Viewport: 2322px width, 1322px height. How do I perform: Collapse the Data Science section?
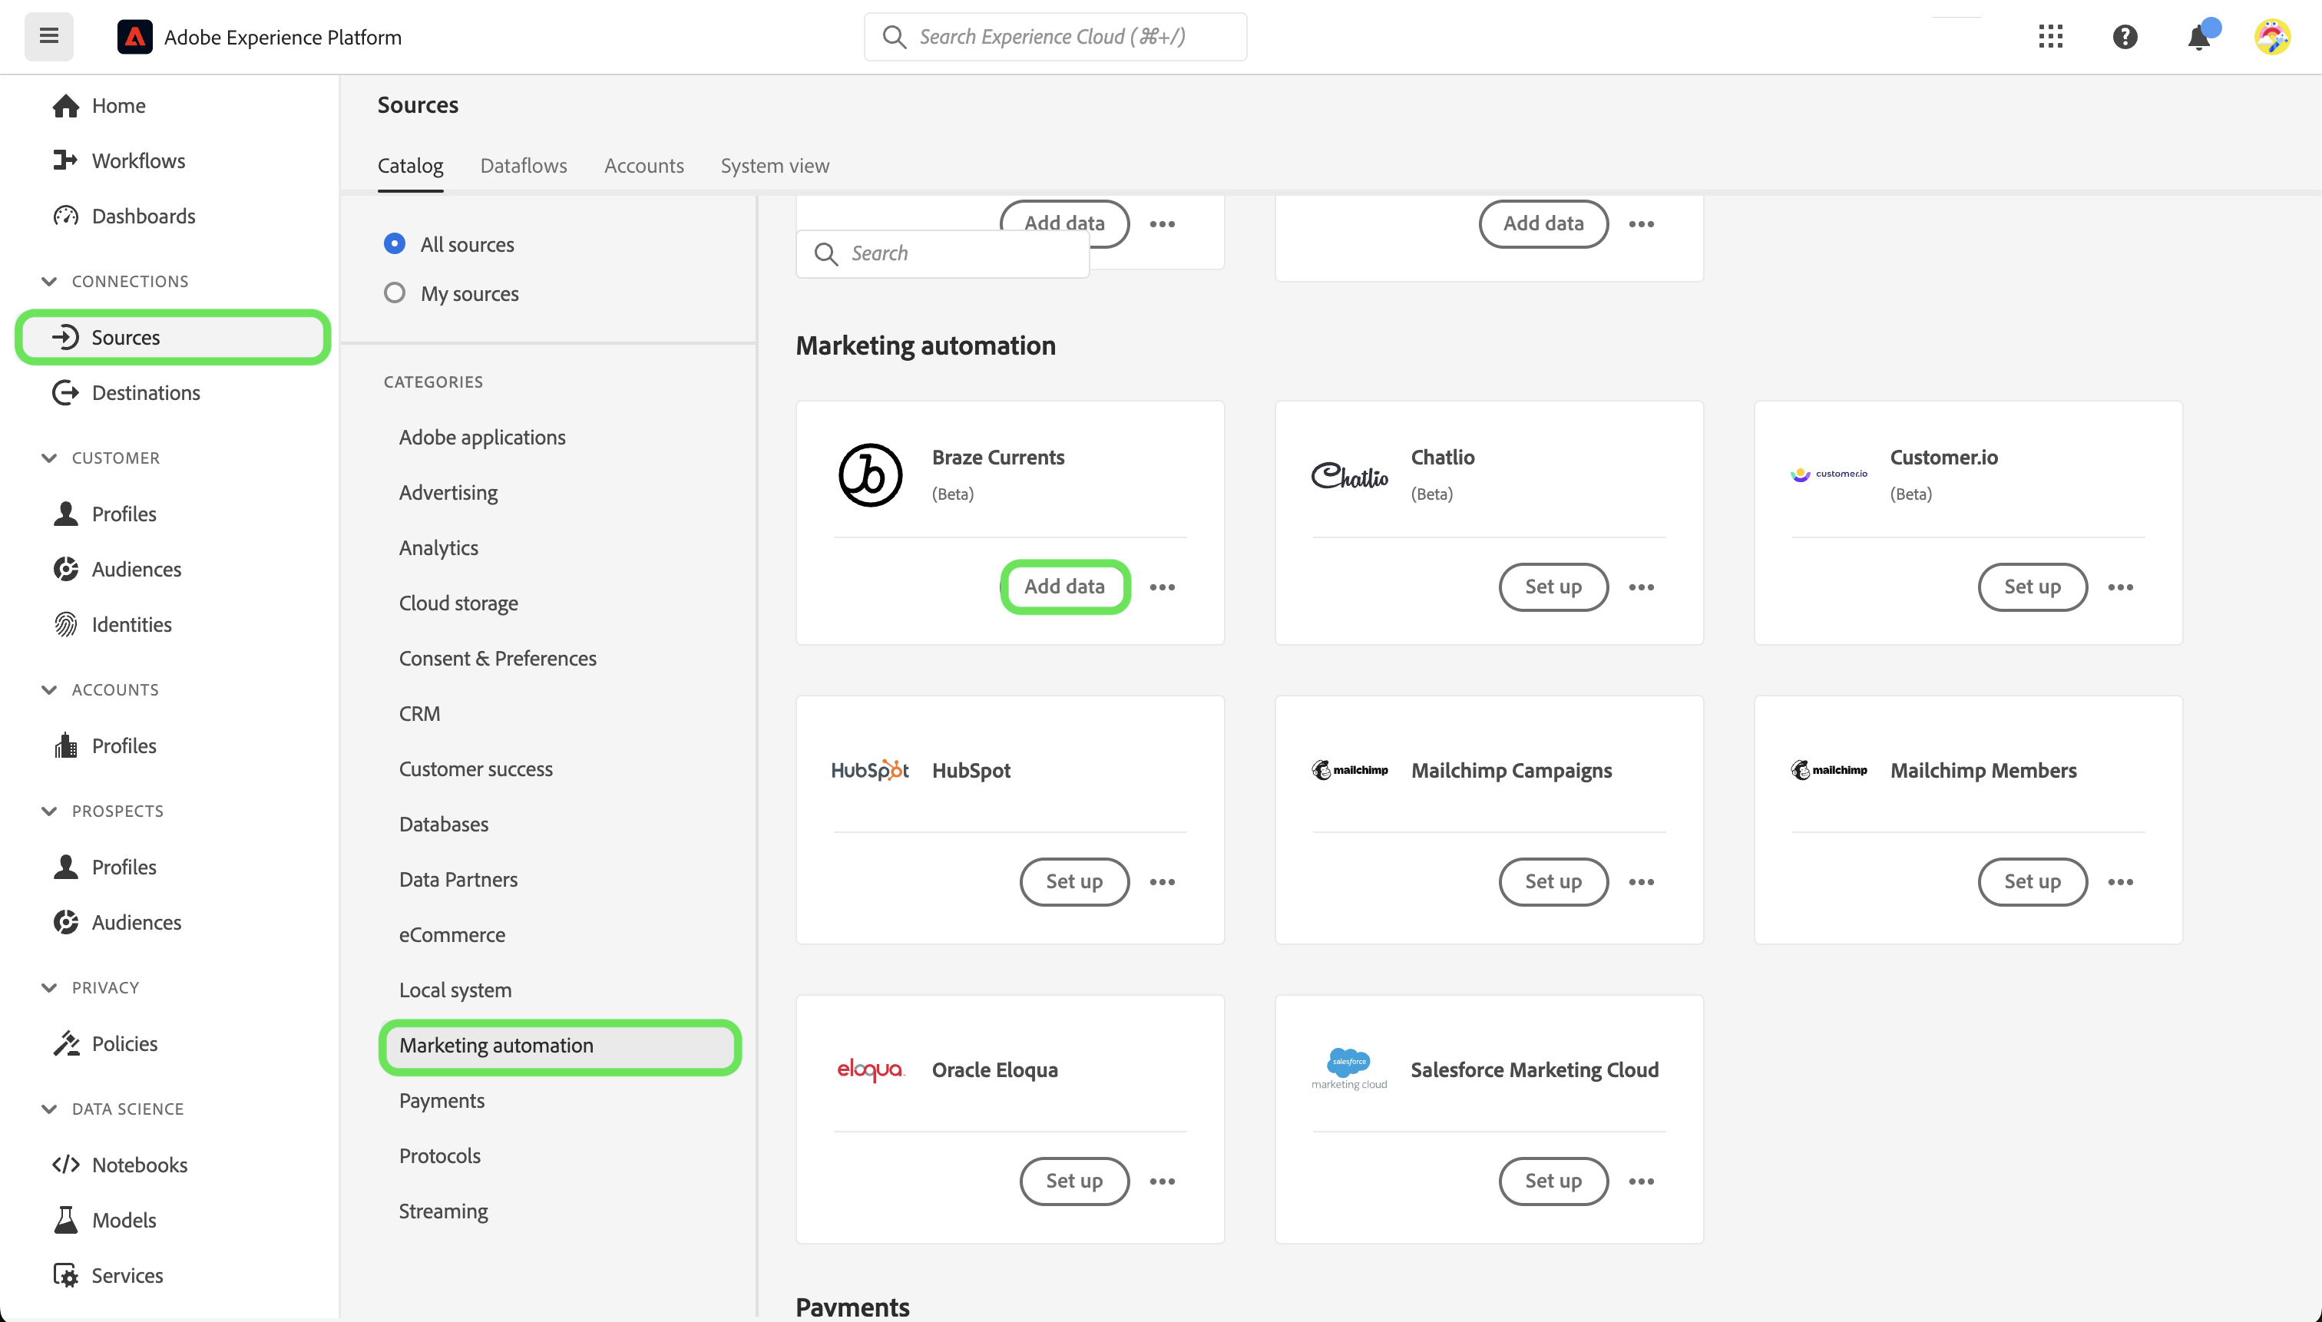tap(49, 1109)
